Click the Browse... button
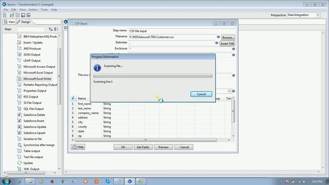This screenshot has width=329, height=185. 228,38
